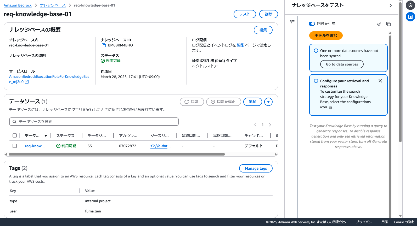Screen dimensions: 417x226
Task: Check the req-know... data source row checkbox
Action: click(x=15, y=146)
